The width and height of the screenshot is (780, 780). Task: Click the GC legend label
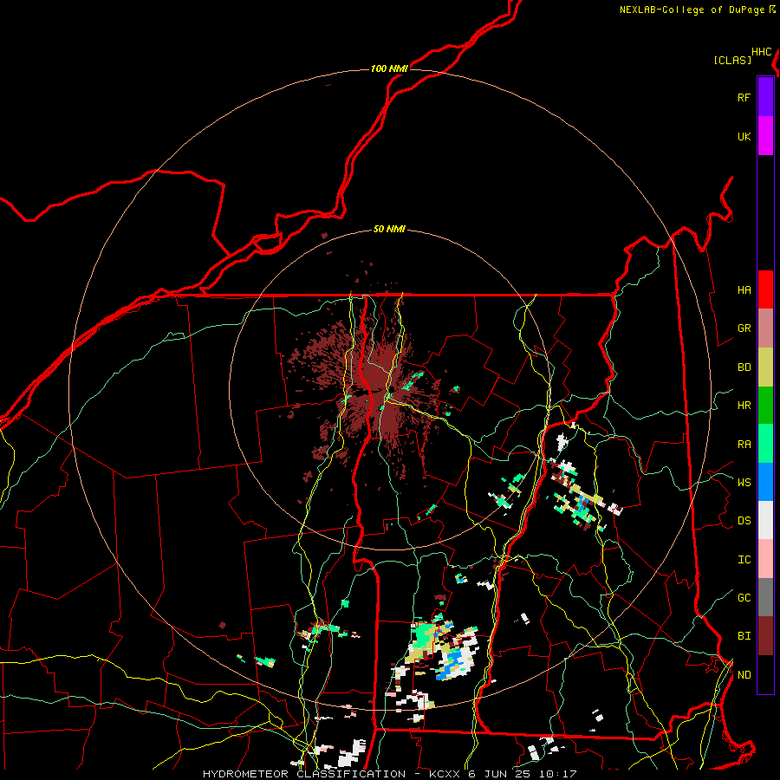[744, 598]
